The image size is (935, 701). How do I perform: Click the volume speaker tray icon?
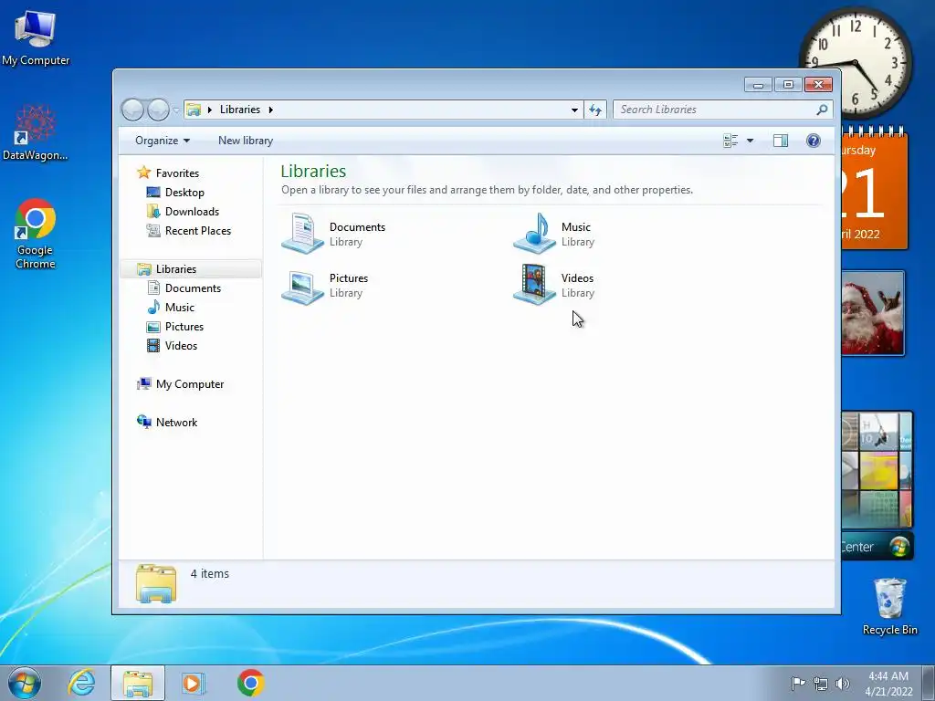[x=842, y=684]
